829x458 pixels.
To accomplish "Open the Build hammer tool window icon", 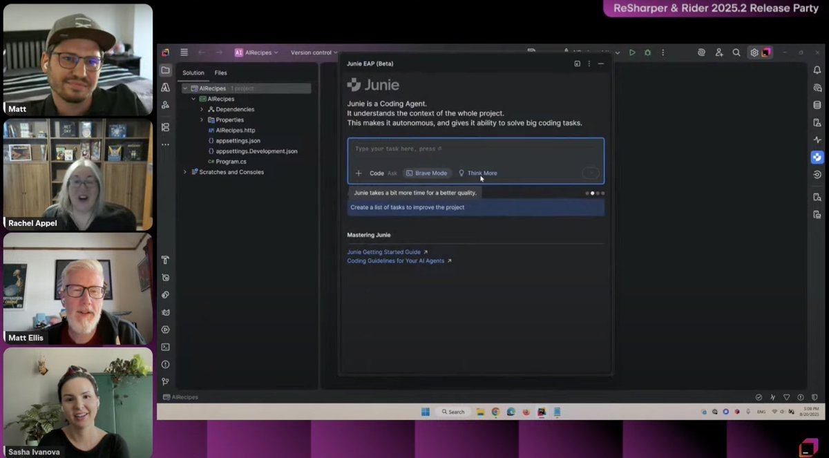I will pos(165,260).
